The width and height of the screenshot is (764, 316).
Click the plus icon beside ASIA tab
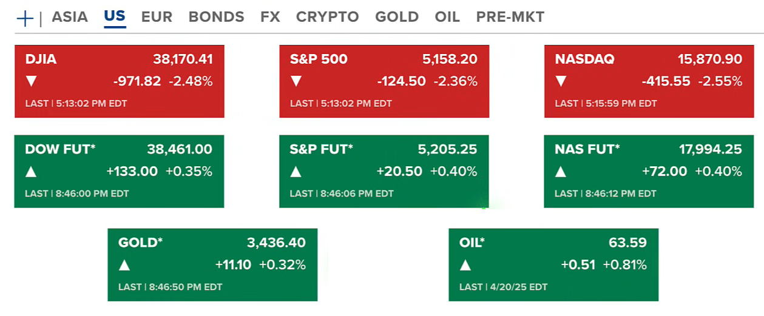click(x=25, y=18)
